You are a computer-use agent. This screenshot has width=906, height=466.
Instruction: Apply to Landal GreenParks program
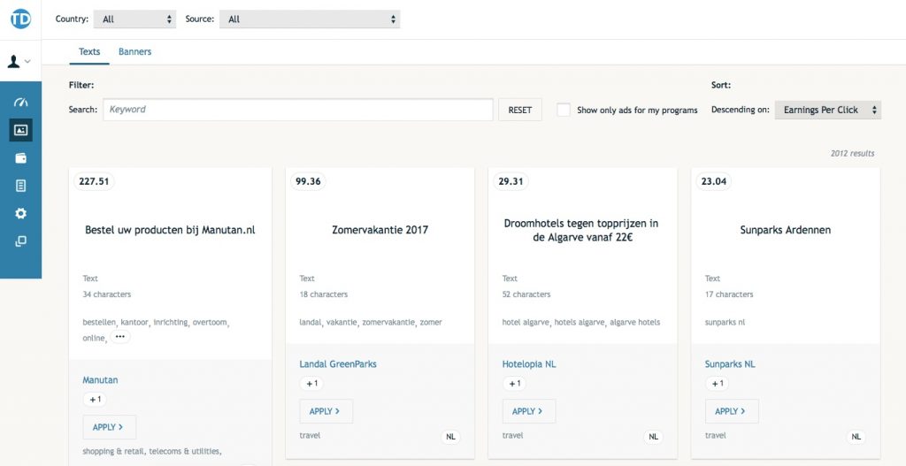[x=326, y=411]
